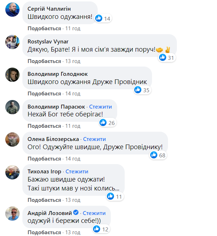Open Володимир Голоднюк's avatar
The height and width of the screenshot is (236, 217).
click(12, 74)
